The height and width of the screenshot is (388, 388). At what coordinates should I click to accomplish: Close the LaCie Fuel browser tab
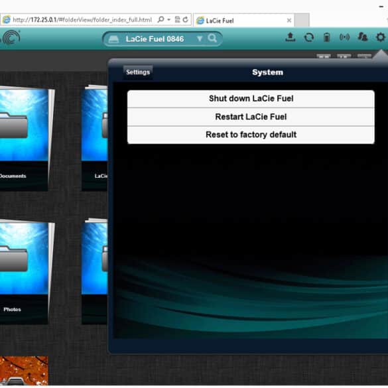point(289,21)
